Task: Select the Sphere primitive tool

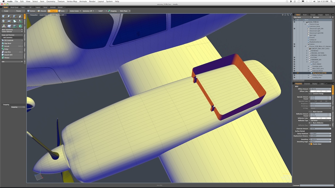Action: 9,16
